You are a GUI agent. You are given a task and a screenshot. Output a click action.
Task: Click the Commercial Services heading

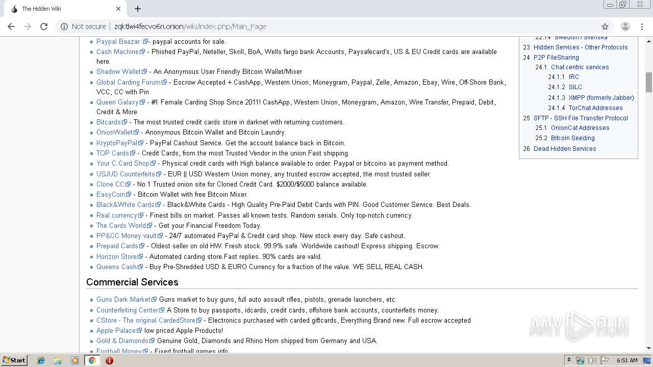[x=132, y=282]
